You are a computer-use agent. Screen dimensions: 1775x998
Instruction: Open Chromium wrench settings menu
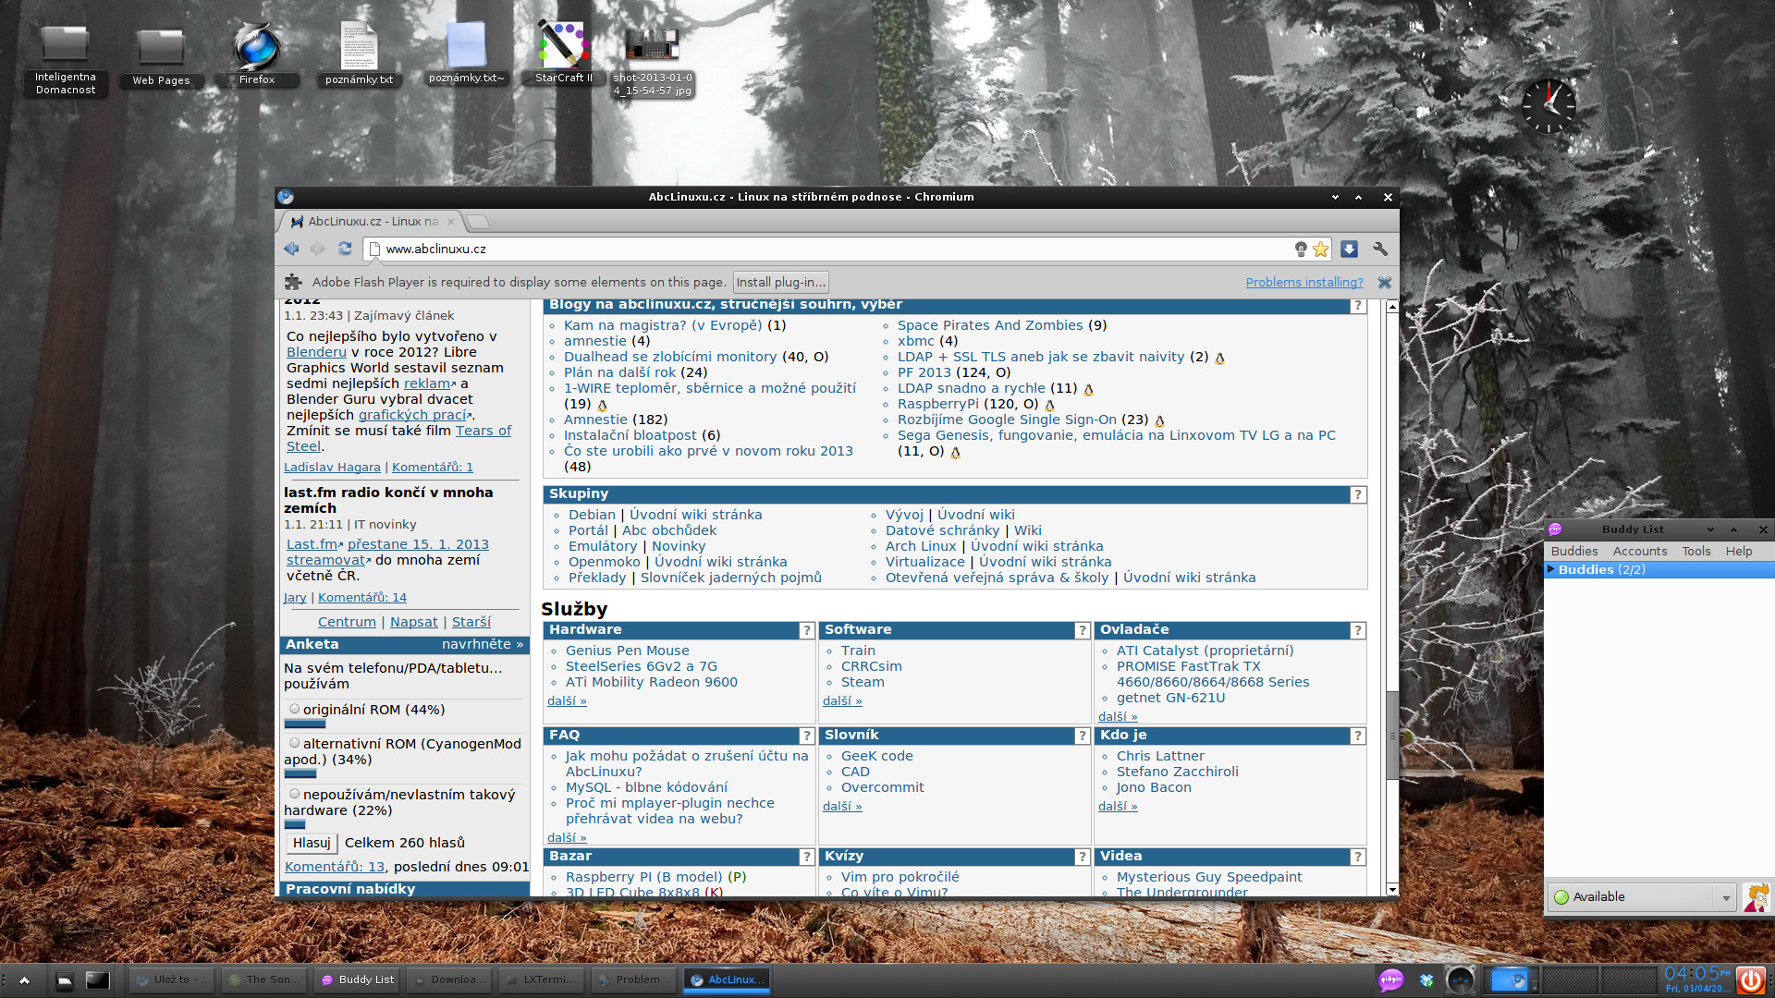1380,249
